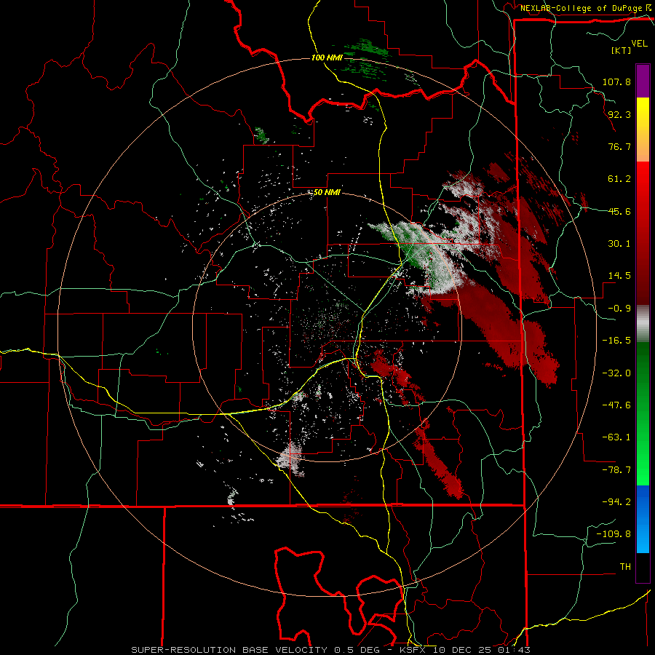Select the 76.7 velocity scale value

[619, 146]
